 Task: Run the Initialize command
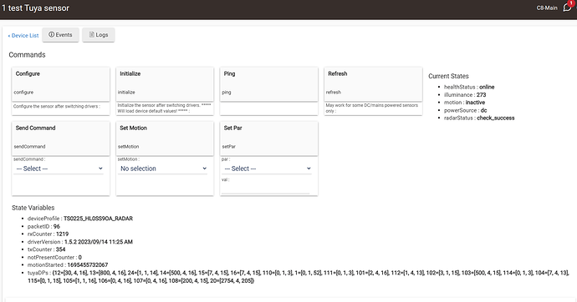165,84
